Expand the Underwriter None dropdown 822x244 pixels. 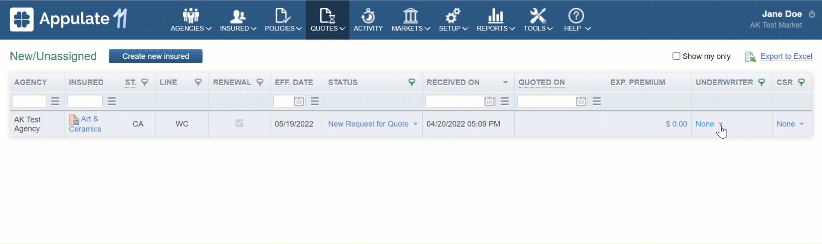[x=721, y=124]
